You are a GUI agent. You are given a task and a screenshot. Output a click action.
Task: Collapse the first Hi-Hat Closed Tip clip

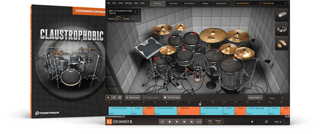(111, 108)
